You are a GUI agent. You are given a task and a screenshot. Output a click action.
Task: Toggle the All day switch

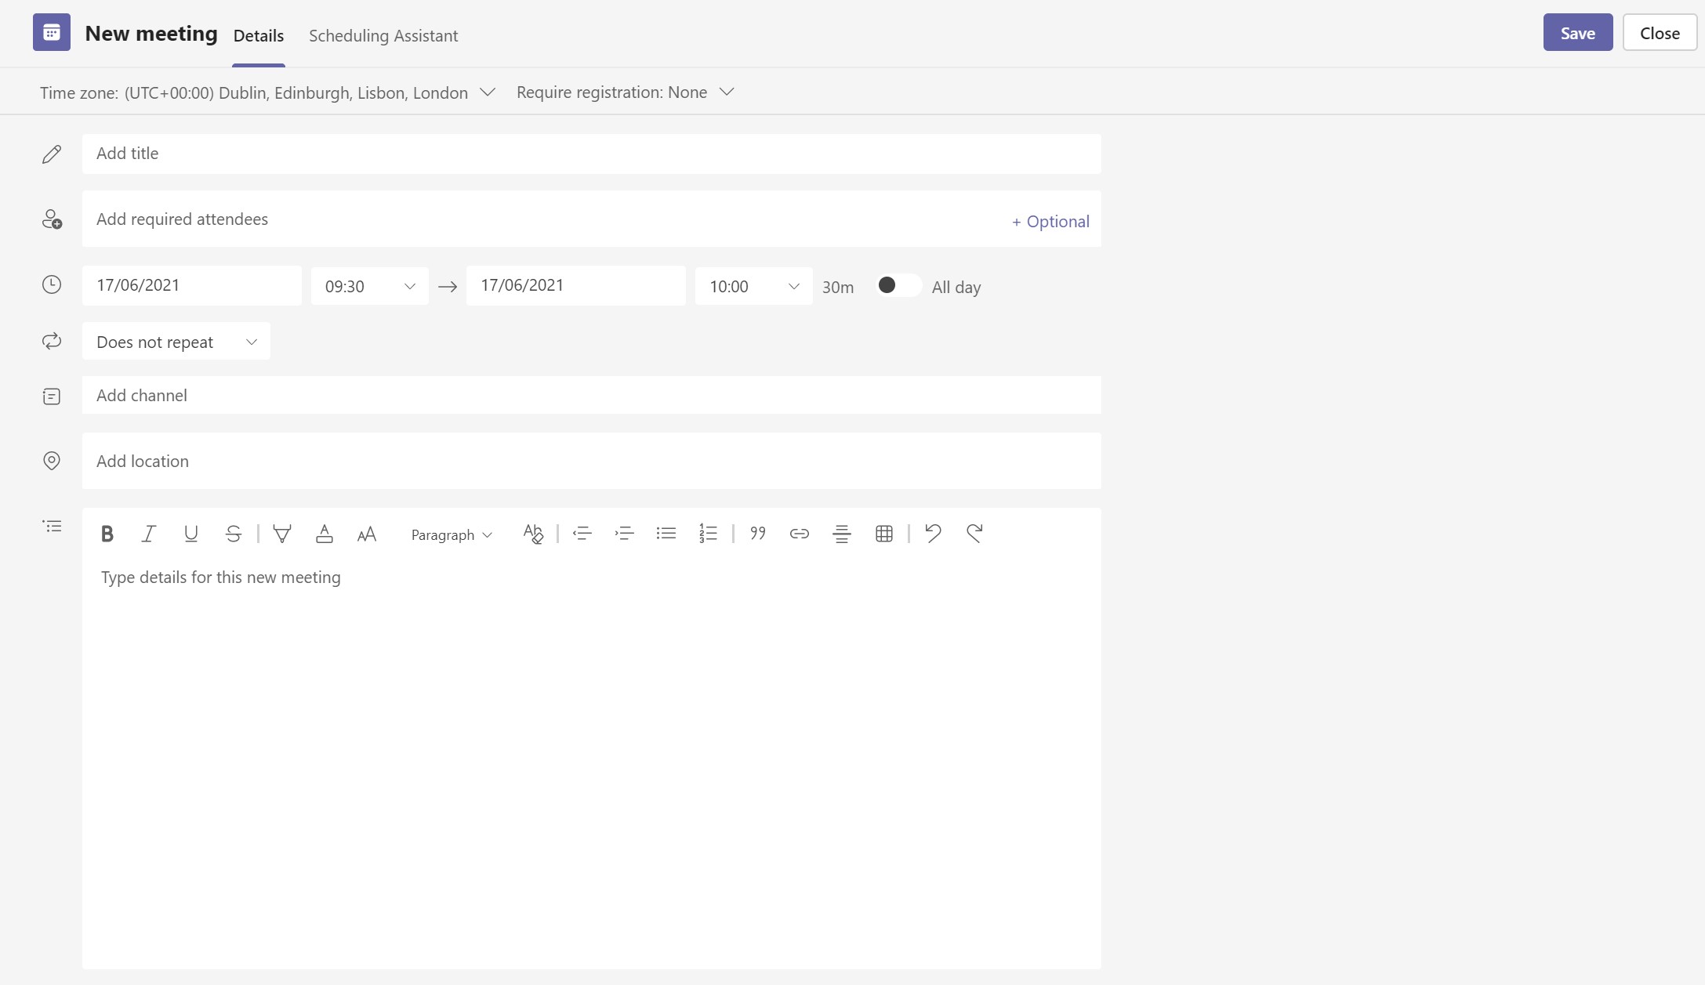(x=898, y=285)
